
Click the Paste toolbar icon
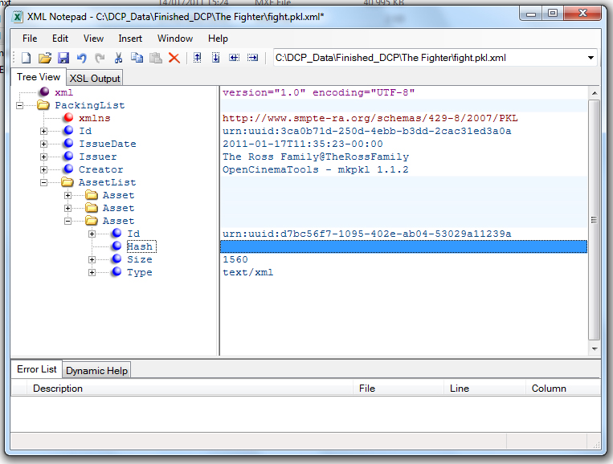click(156, 58)
